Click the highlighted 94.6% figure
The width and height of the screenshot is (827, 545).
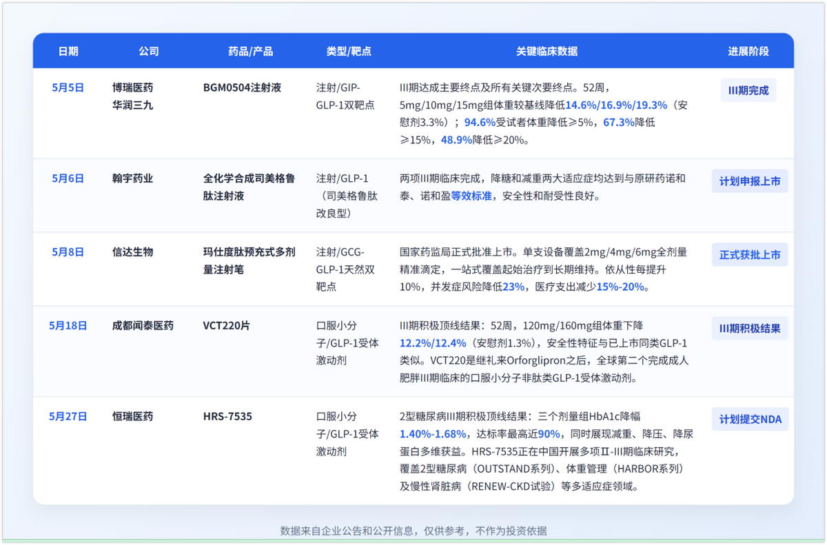pyautogui.click(x=480, y=123)
